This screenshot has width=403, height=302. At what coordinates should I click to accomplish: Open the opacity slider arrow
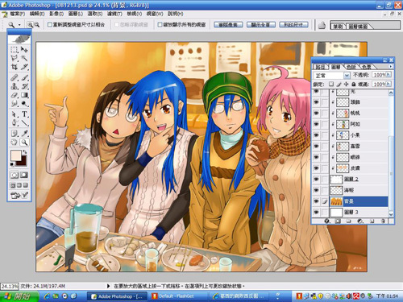(x=388, y=74)
